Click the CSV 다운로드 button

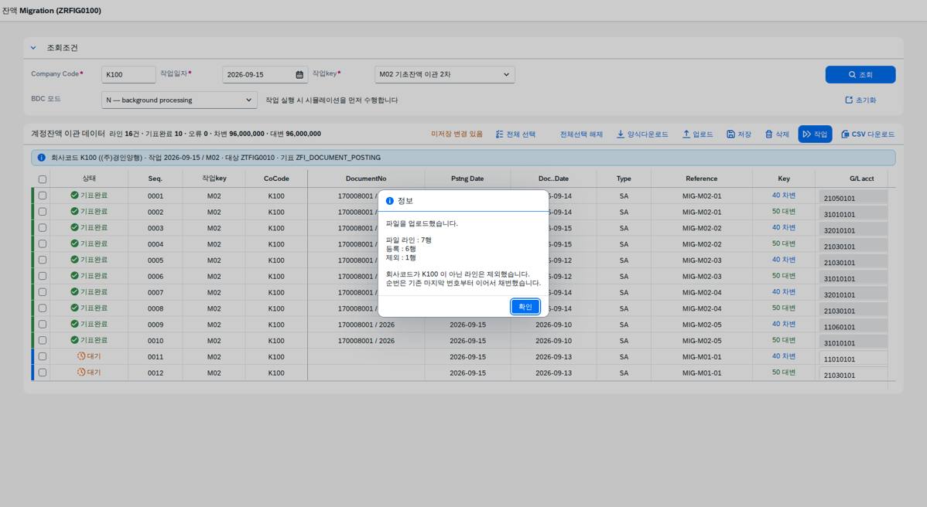867,134
